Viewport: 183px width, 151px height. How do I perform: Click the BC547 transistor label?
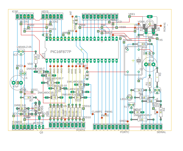pyautogui.click(x=137, y=109)
